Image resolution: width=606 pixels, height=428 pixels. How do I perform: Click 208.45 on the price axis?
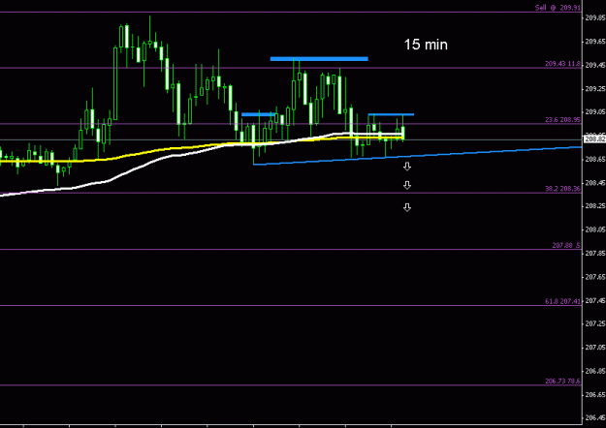pos(595,183)
